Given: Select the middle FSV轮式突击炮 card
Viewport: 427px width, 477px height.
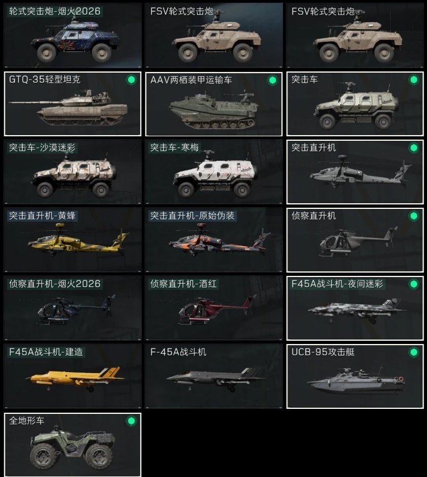Looking at the screenshot, I should coord(214,36).
